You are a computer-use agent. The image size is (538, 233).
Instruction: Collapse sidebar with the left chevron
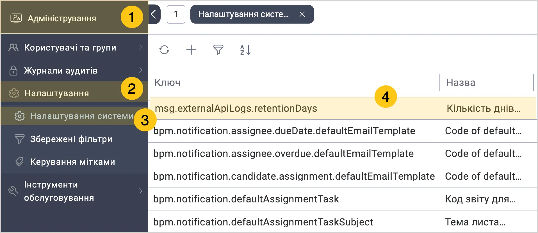(154, 14)
